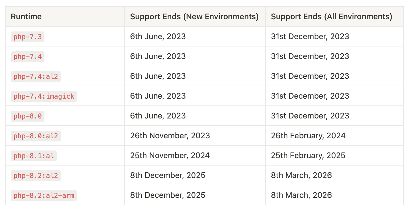Select the php-8.0 runtime code tag
Screen dimensions: 410x212
(27, 116)
